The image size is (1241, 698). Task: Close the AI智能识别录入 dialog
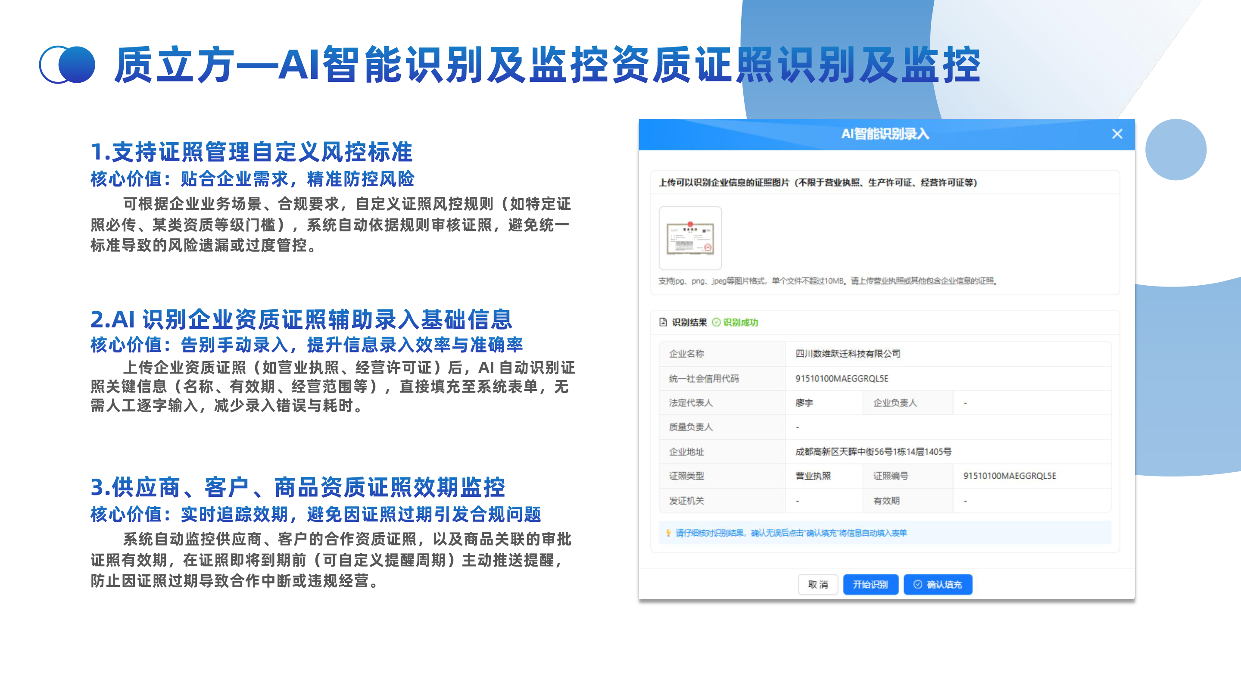click(x=1117, y=134)
